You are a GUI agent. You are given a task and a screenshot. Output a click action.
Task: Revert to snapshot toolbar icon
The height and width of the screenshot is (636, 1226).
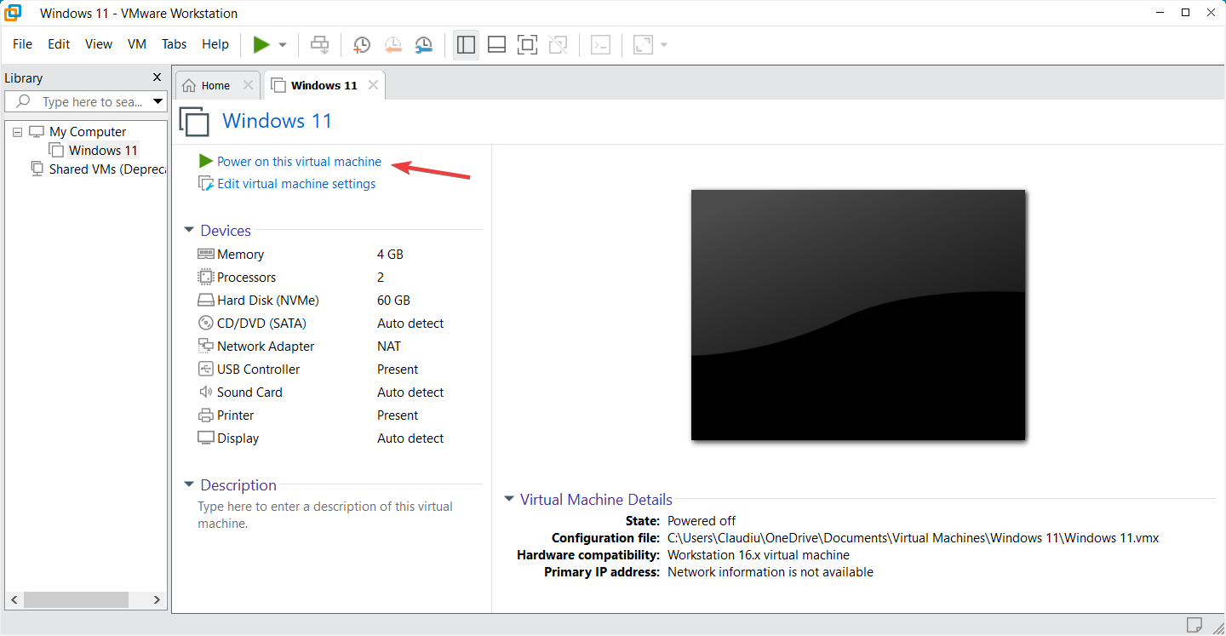pyautogui.click(x=392, y=44)
